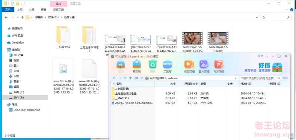Expand the view mode dropdown arrow in 好压
Screen dimensions: 296x140
tap(142, 78)
